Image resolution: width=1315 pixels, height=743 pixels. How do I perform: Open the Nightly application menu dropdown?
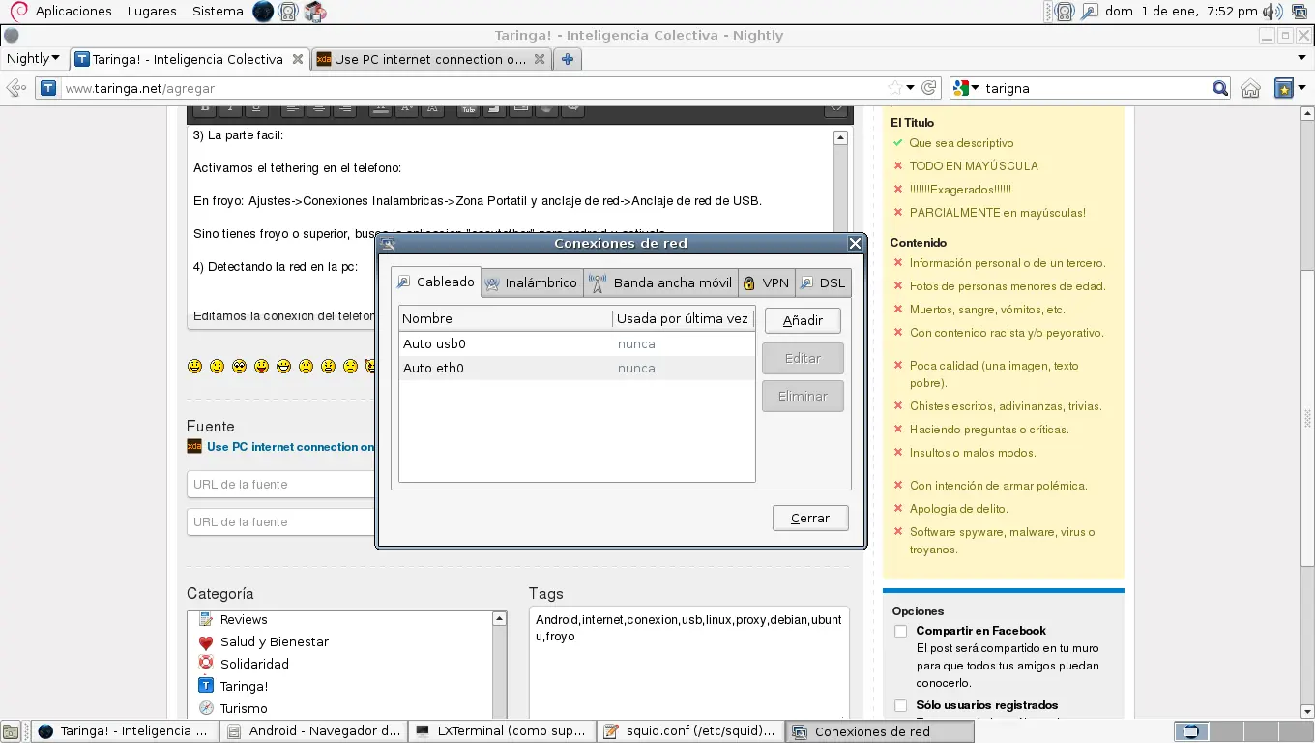pyautogui.click(x=33, y=59)
